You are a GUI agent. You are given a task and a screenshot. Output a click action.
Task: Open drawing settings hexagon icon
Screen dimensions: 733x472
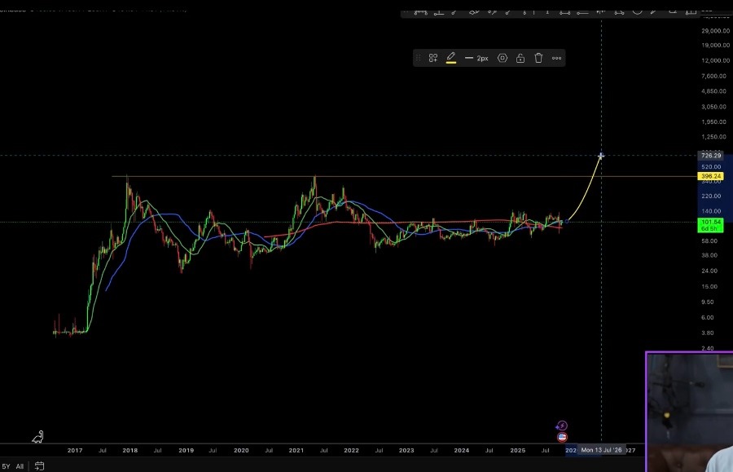(503, 58)
